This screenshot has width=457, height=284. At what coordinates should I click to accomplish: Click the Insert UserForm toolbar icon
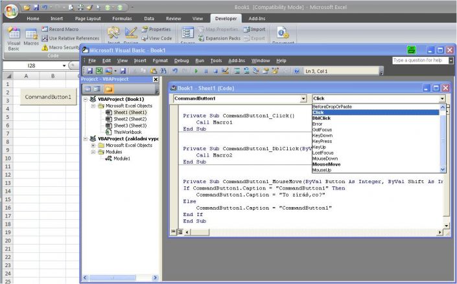click(108, 71)
